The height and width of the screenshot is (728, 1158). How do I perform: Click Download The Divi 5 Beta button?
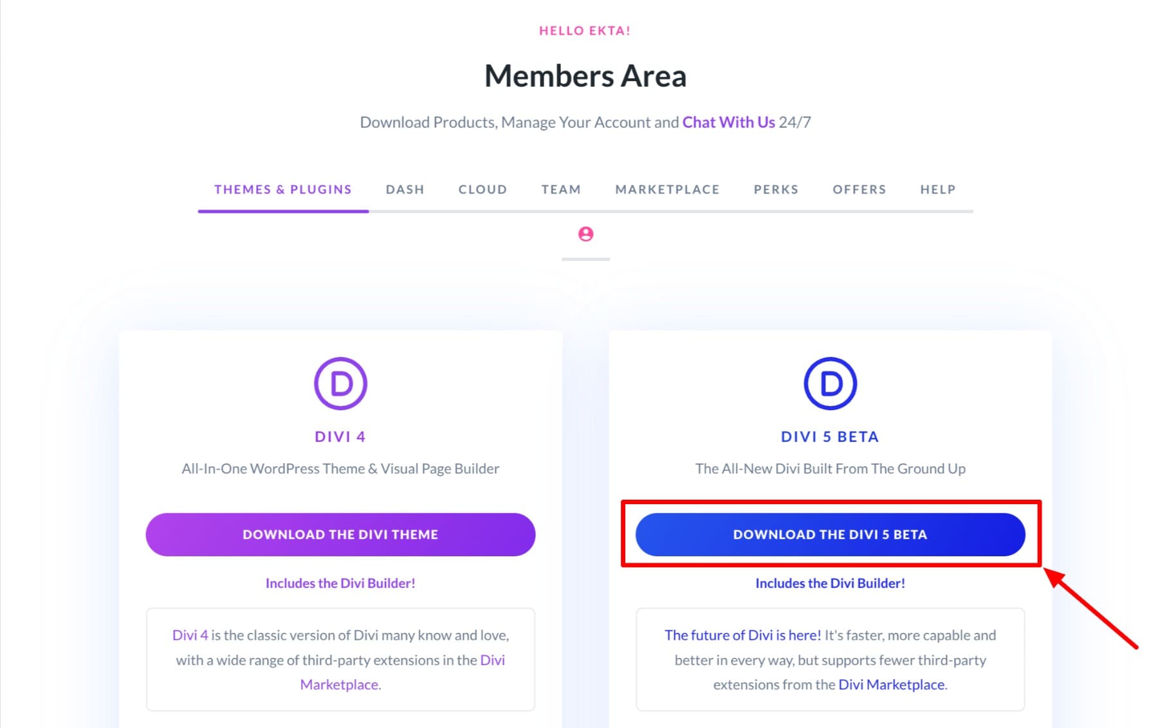(830, 534)
